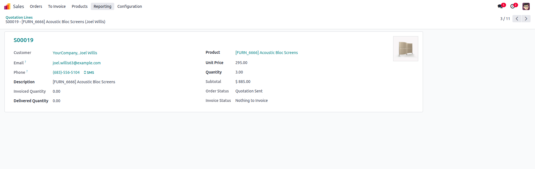Click the Phone help question mark
The image size is (535, 169).
pos(27,71)
